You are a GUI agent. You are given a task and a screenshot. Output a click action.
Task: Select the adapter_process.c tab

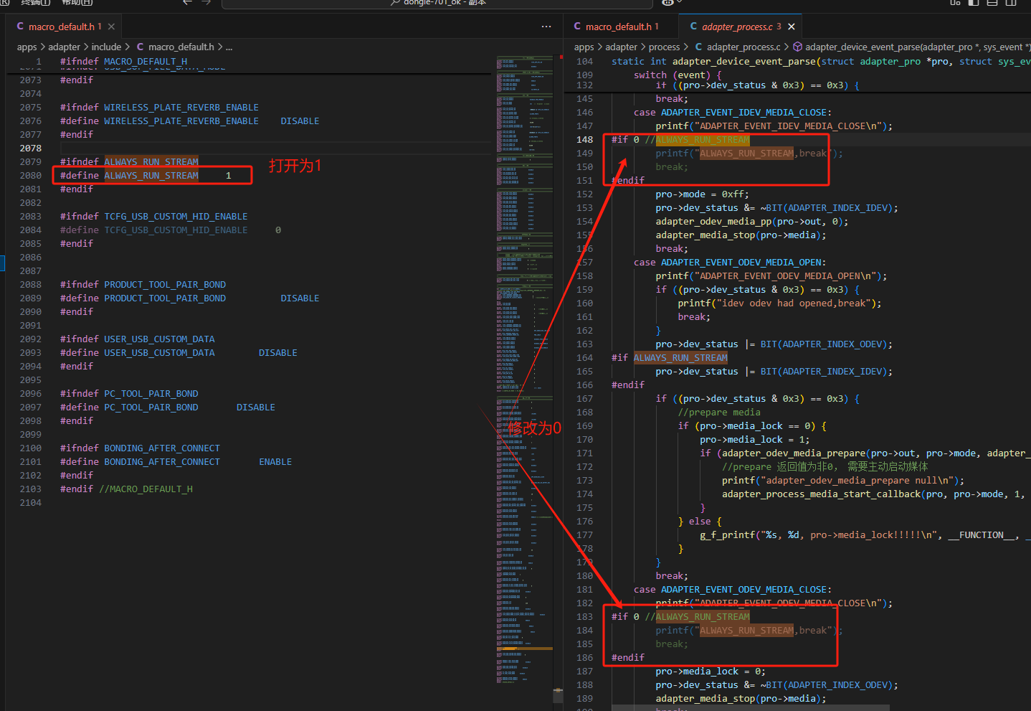pos(740,27)
